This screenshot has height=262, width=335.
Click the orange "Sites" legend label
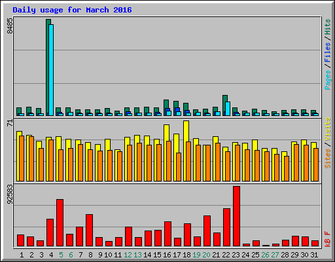tap(328, 159)
